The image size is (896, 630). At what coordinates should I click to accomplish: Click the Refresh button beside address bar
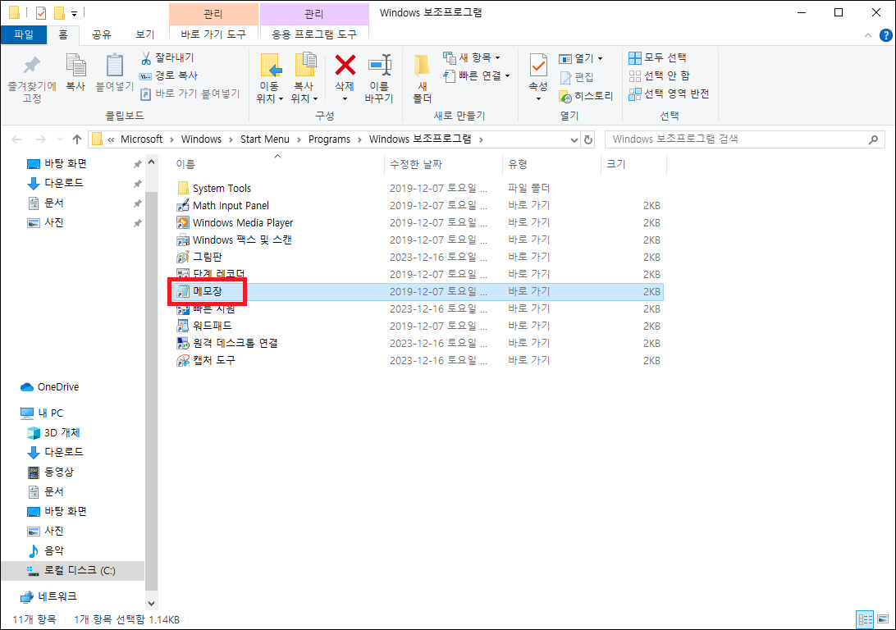pyautogui.click(x=588, y=139)
